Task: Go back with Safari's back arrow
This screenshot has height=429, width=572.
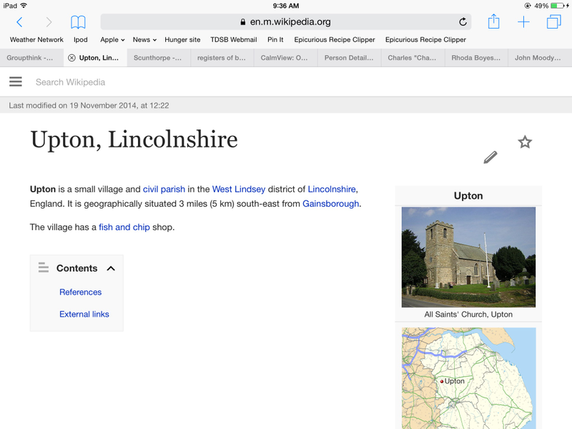Action: 20,22
